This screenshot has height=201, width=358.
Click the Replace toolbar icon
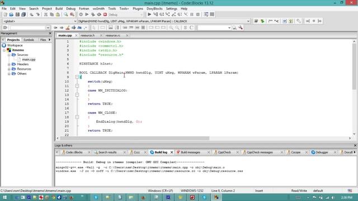tap(72, 15)
